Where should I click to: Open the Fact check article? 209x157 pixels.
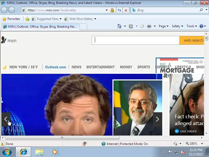pyautogui.click(x=189, y=120)
